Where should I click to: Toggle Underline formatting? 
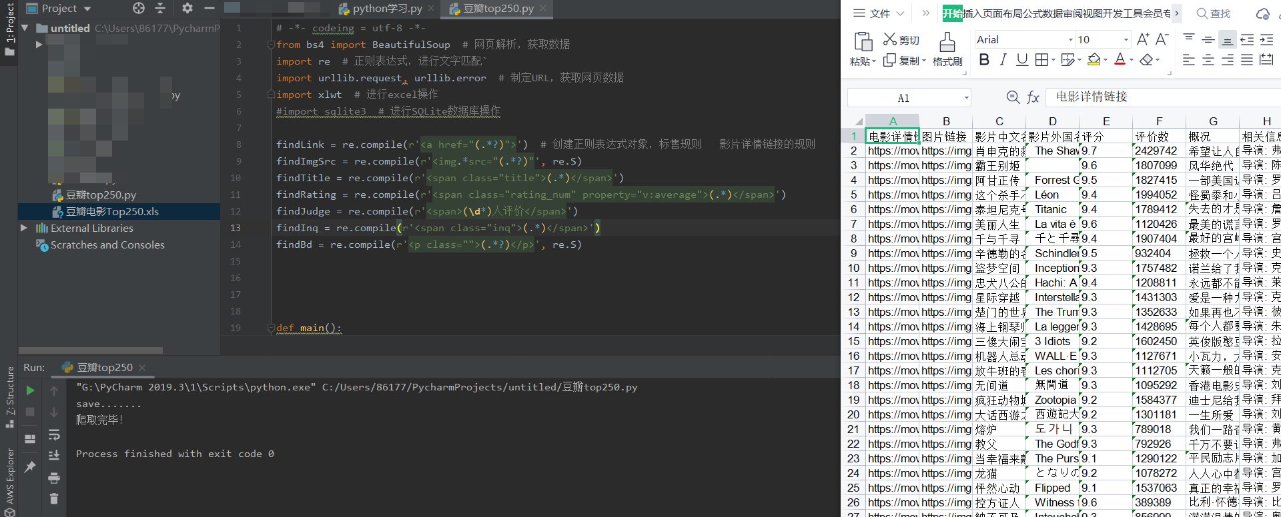pyautogui.click(x=1021, y=60)
